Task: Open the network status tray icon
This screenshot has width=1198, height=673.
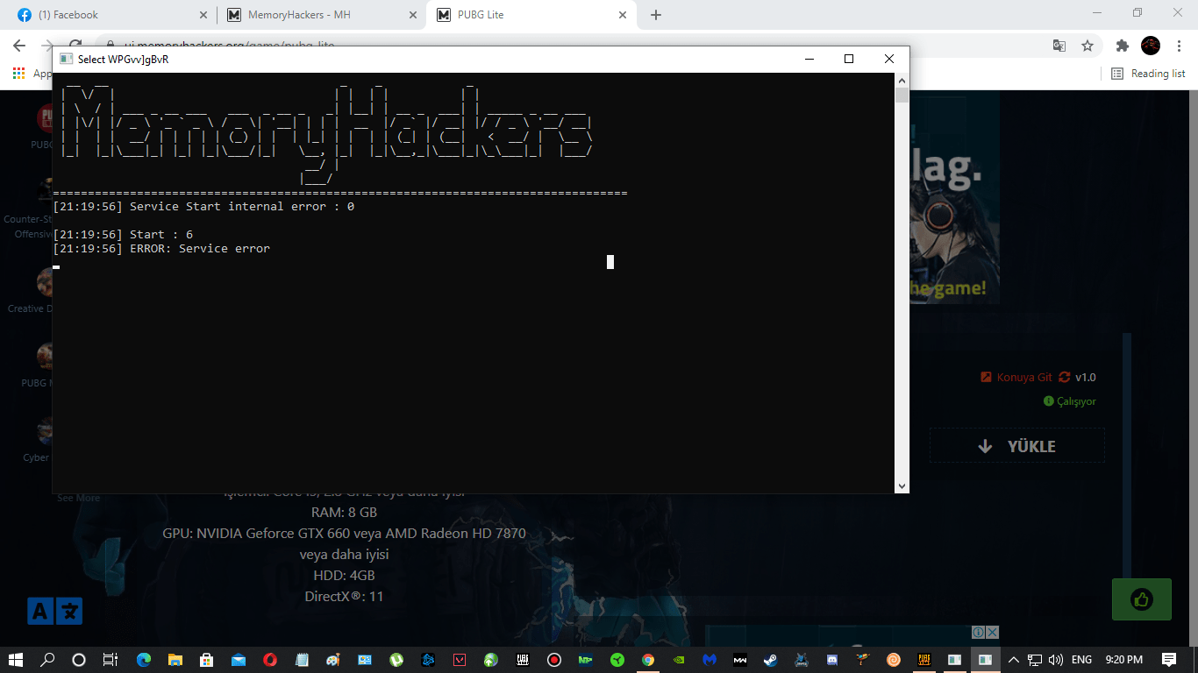Action: pyautogui.click(x=1035, y=660)
